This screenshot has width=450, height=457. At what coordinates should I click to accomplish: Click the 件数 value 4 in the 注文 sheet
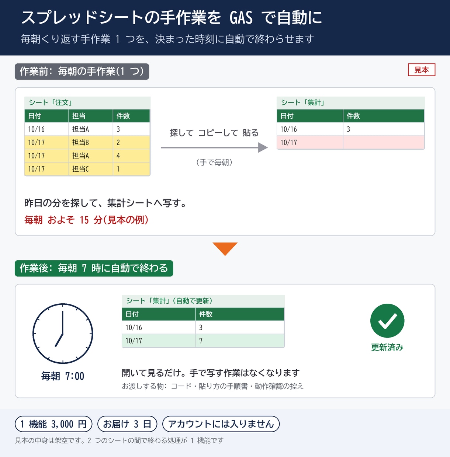(131, 156)
